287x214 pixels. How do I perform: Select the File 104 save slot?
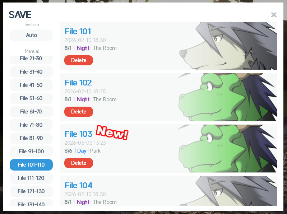(168, 191)
